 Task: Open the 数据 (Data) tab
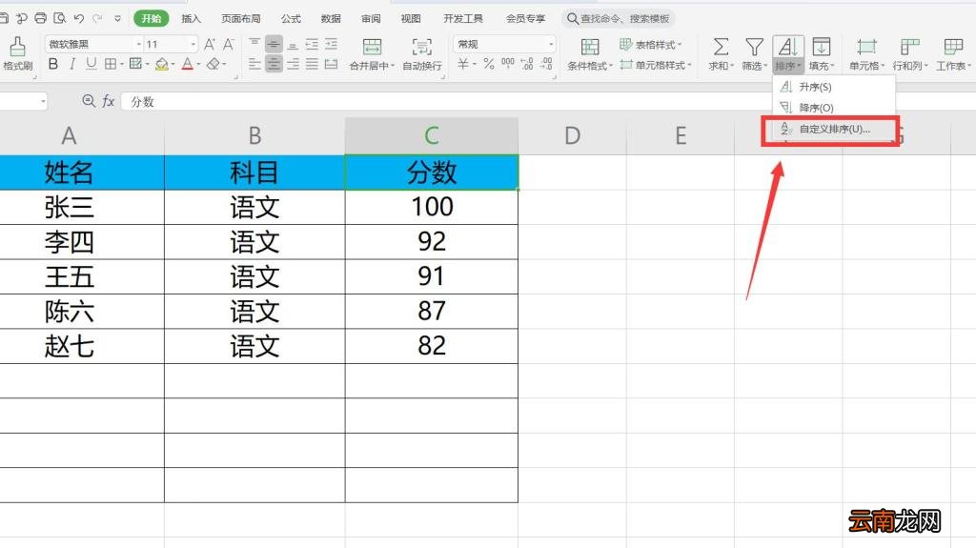pyautogui.click(x=331, y=19)
